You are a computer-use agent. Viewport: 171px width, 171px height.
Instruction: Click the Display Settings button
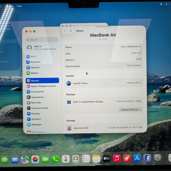(x=130, y=110)
